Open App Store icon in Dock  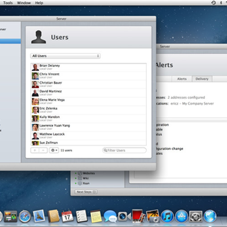pyautogui.click(x=182, y=216)
